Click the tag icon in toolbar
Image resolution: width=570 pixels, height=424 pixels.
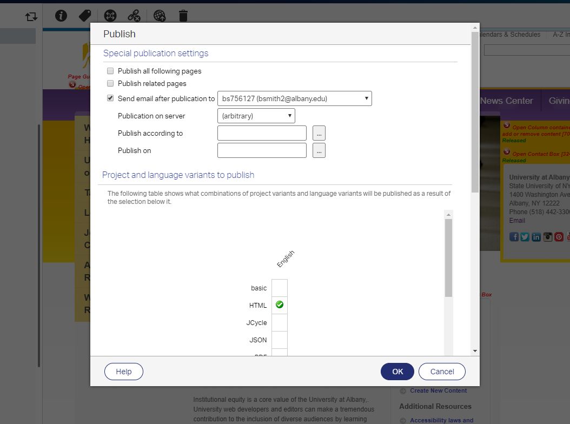[85, 16]
